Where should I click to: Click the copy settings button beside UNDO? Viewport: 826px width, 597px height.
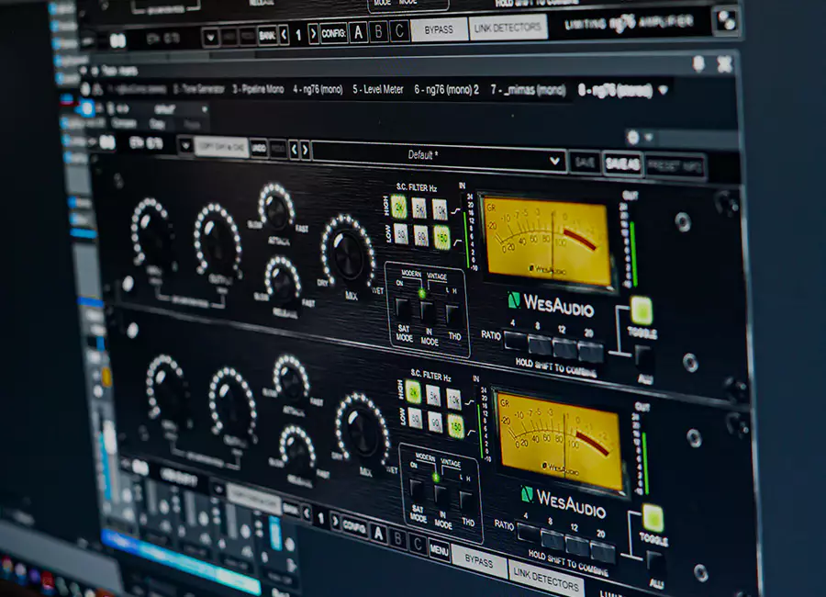point(221,147)
